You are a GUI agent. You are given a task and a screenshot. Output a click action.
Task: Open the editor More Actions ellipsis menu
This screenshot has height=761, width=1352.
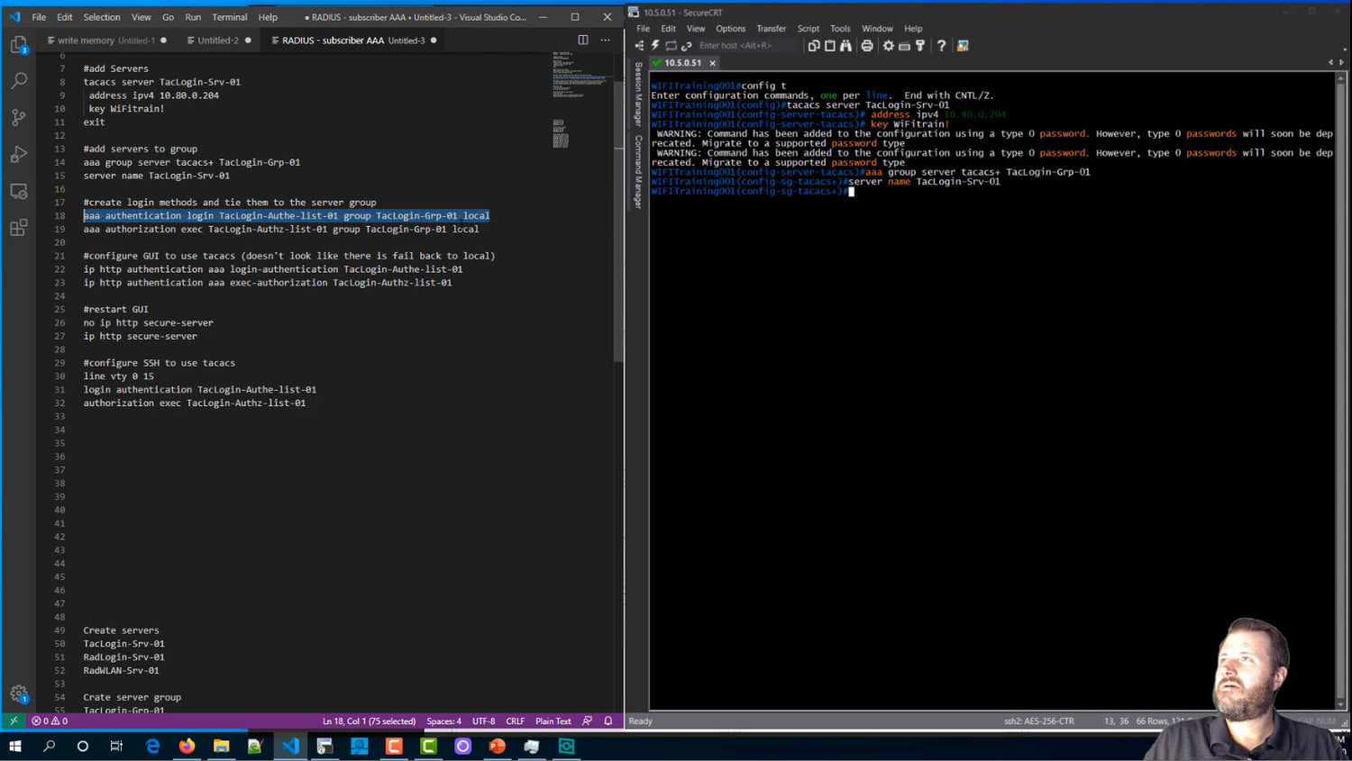click(606, 40)
